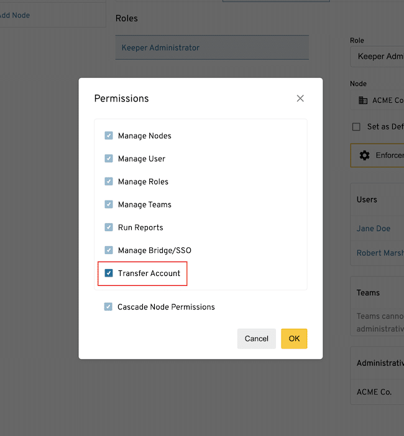Toggle the Manage User checkbox

(109, 159)
